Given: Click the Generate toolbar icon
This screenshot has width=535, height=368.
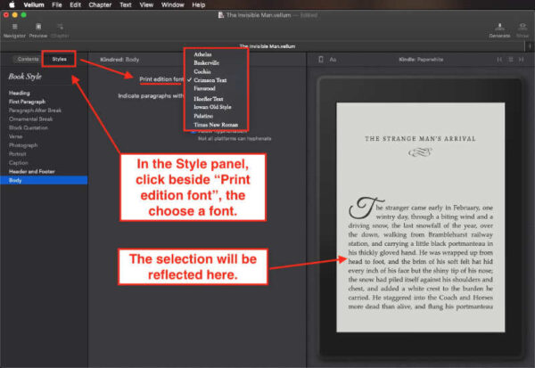Looking at the screenshot, I should tap(500, 26).
